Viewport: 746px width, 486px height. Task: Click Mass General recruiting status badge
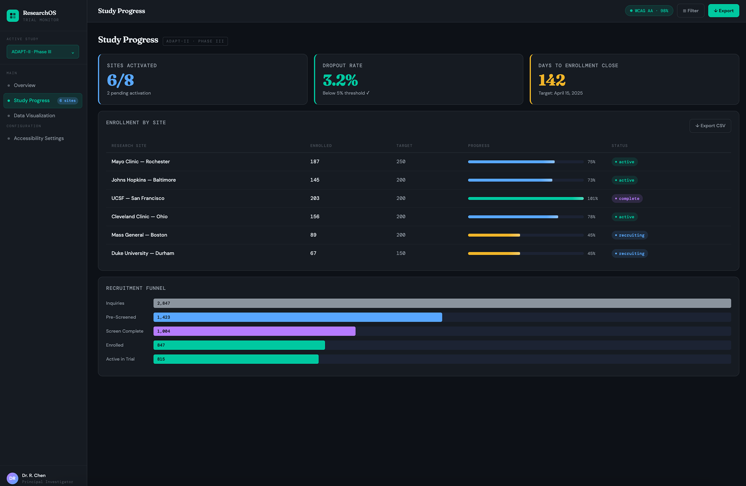tap(629, 235)
